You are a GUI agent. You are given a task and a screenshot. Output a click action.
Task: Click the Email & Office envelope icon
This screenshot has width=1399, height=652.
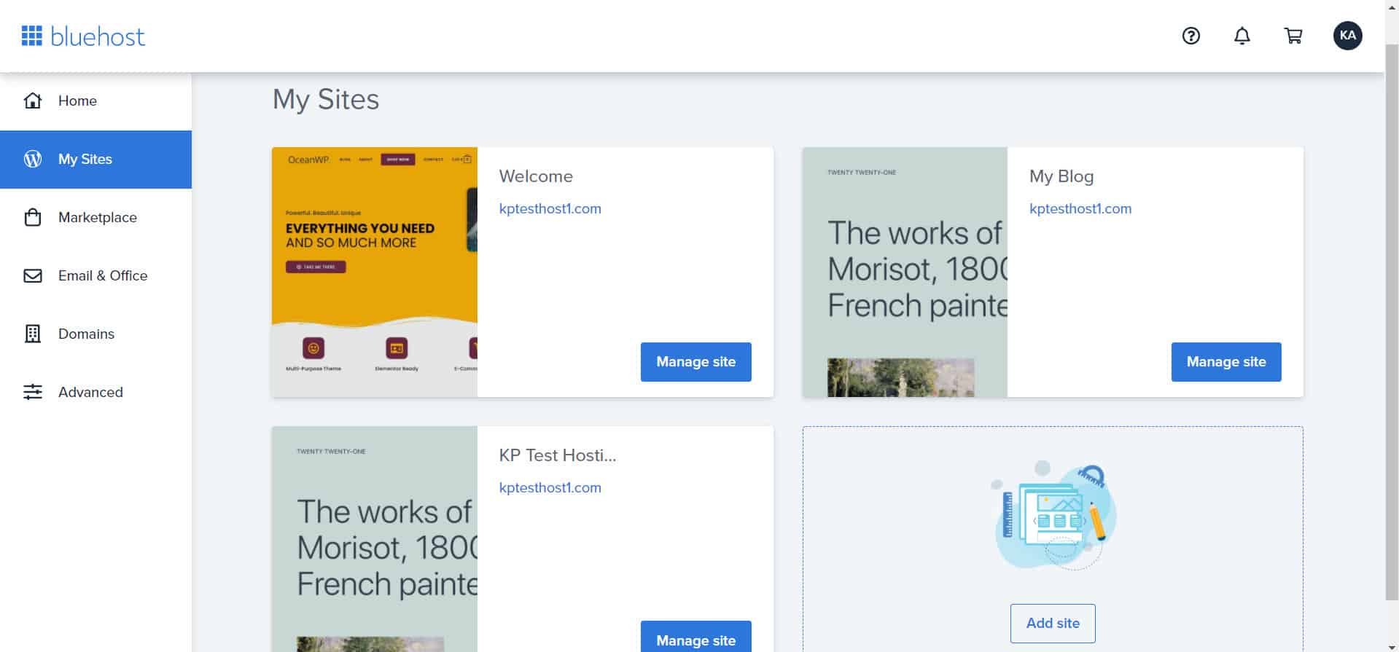33,275
